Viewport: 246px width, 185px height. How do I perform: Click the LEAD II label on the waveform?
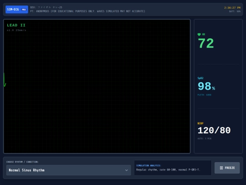coord(16,25)
